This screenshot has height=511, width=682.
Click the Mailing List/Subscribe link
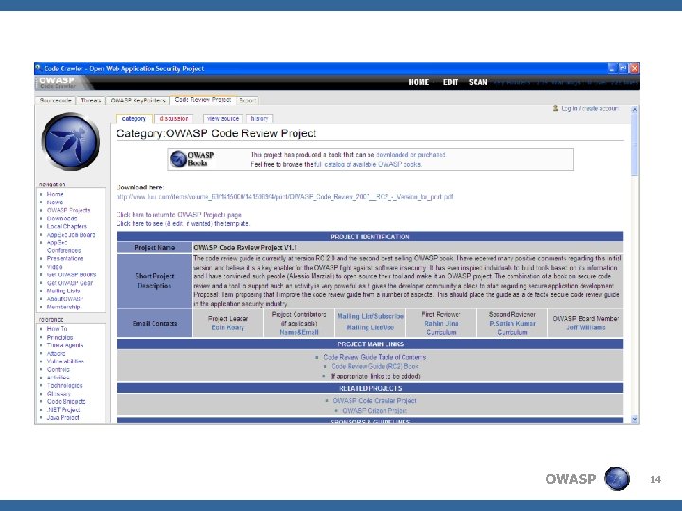coord(370,317)
